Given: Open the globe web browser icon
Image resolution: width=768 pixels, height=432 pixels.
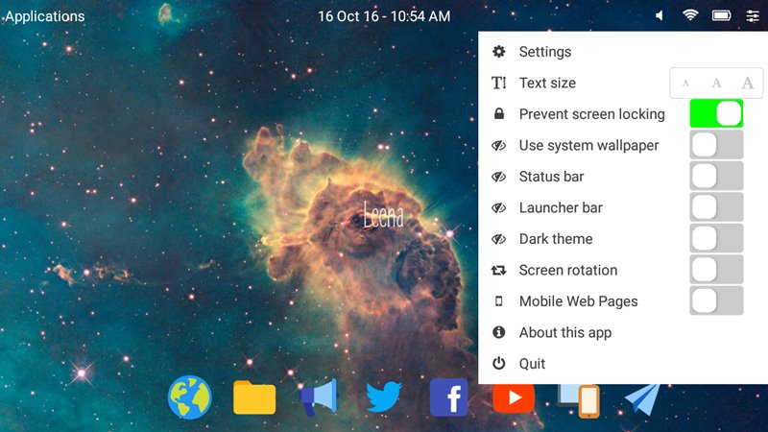Looking at the screenshot, I should click(x=189, y=397).
